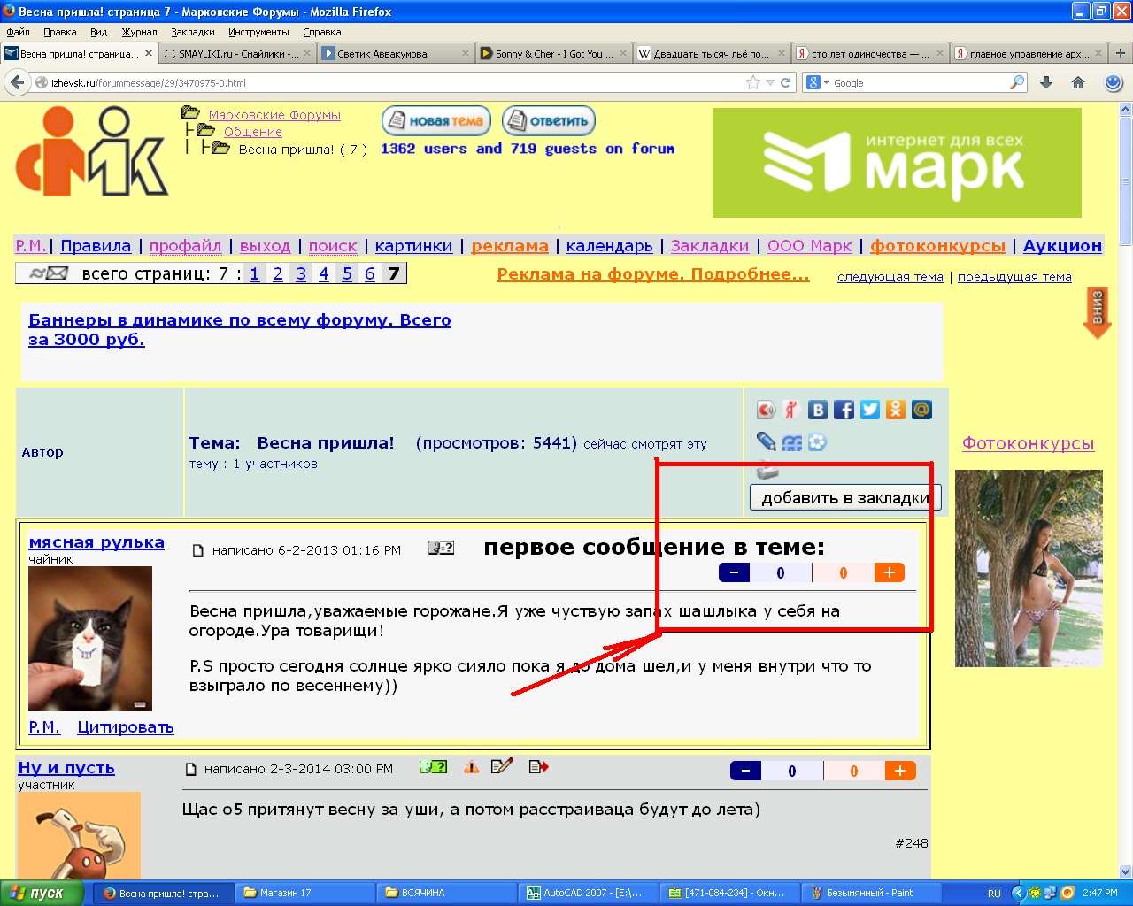Switch to SMAYLIKI.ru tab
Viewport: 1133px width, 906px height.
tap(237, 53)
